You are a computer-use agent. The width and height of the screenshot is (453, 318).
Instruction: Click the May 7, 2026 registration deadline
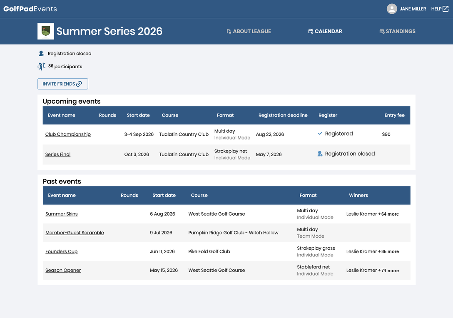click(x=269, y=154)
